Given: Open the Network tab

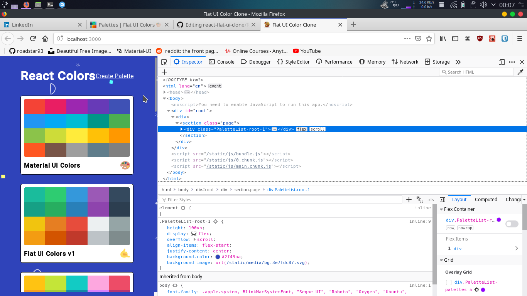Looking at the screenshot, I should [405, 62].
